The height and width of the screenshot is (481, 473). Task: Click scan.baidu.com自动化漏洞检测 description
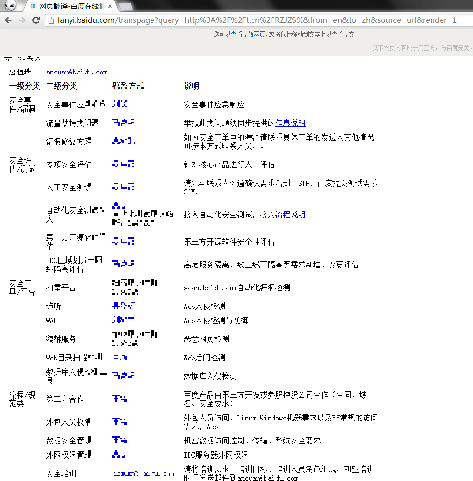(237, 287)
